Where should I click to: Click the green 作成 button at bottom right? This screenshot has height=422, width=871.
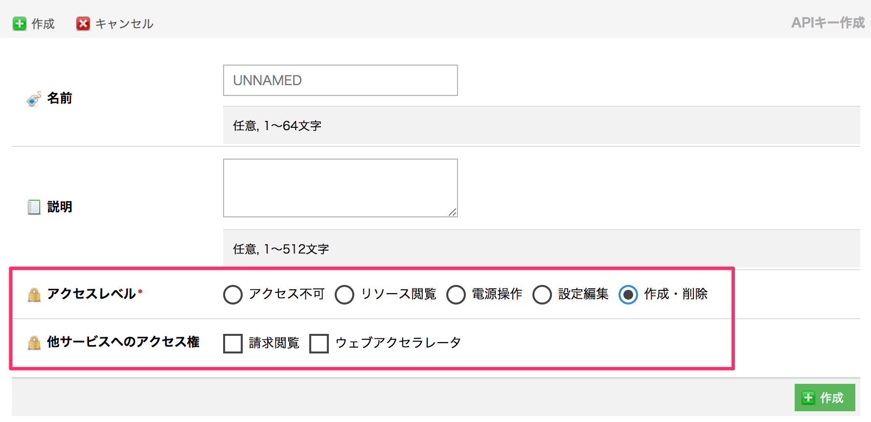tap(825, 398)
